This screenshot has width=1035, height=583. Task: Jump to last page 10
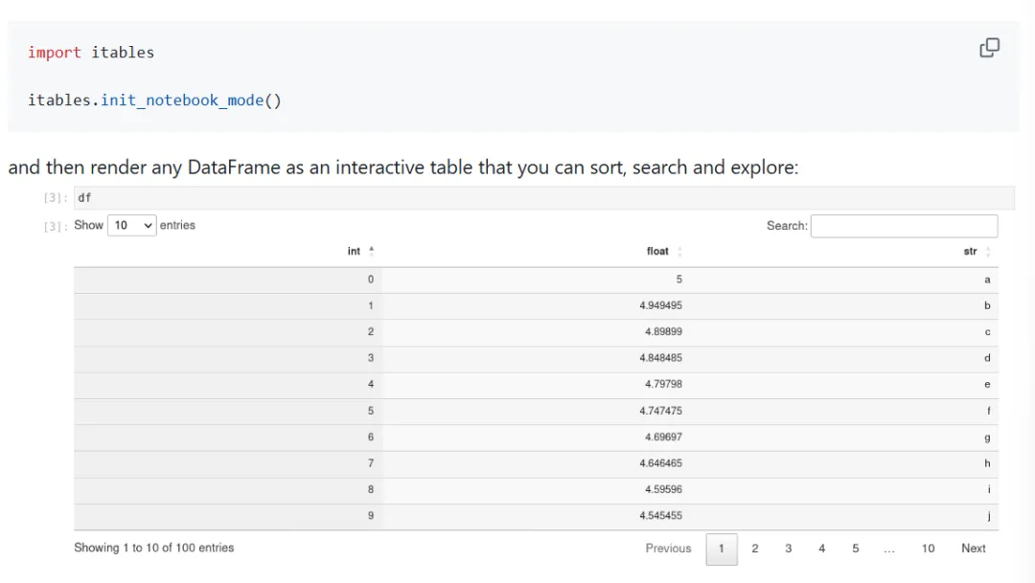pos(928,548)
